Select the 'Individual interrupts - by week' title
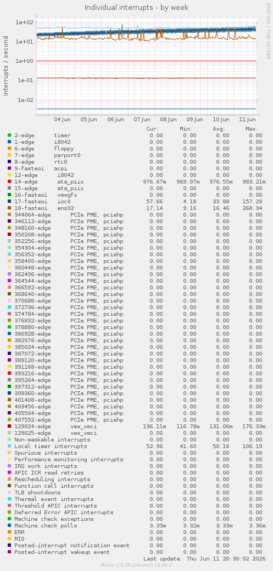This screenshot has width=273, height=571. tap(136, 7)
